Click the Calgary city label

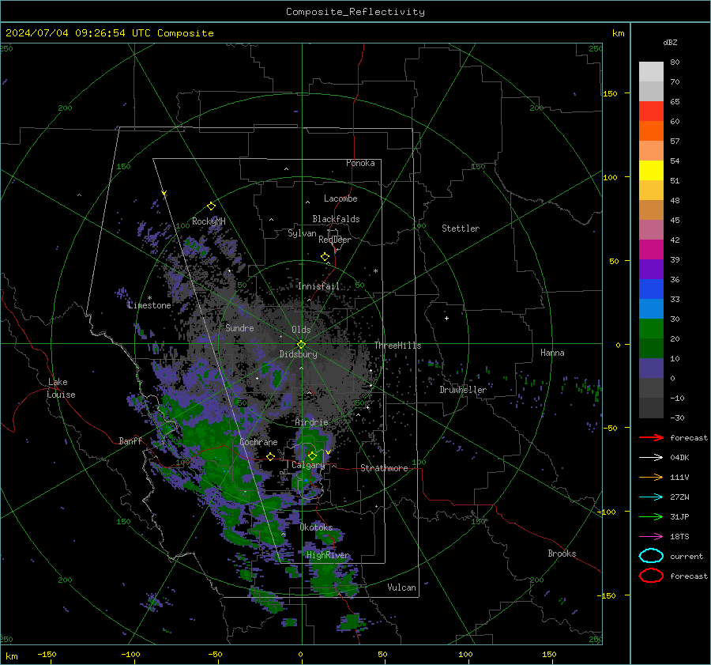tap(308, 465)
